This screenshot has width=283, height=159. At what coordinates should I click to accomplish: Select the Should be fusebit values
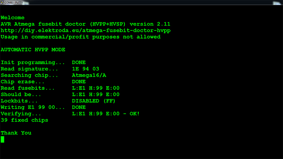[96, 94]
